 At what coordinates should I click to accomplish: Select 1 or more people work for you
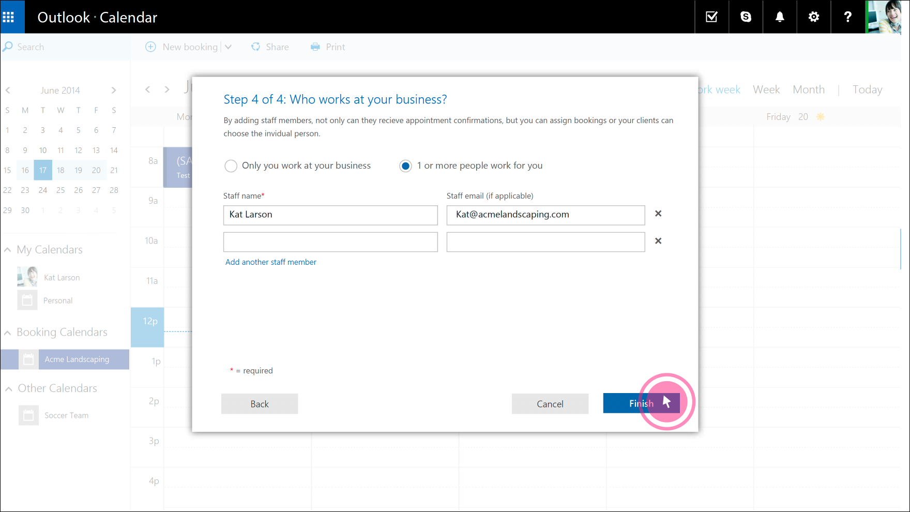(405, 166)
